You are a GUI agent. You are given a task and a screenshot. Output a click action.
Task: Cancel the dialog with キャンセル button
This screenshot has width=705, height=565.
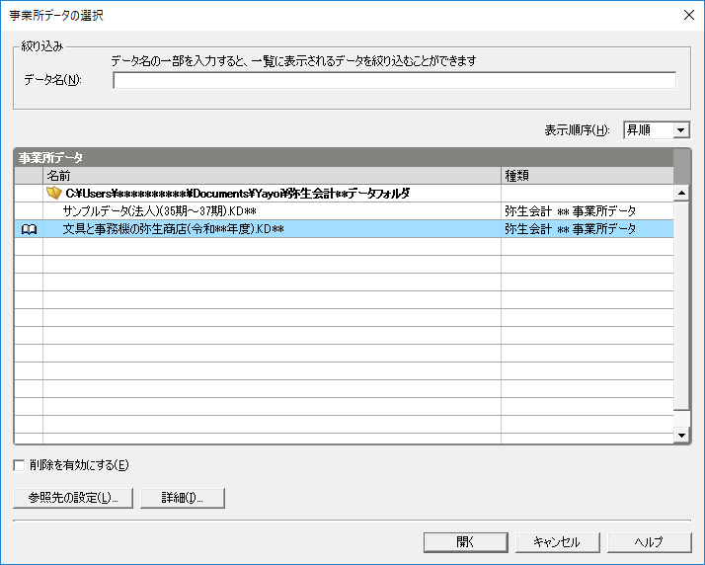coord(558,542)
